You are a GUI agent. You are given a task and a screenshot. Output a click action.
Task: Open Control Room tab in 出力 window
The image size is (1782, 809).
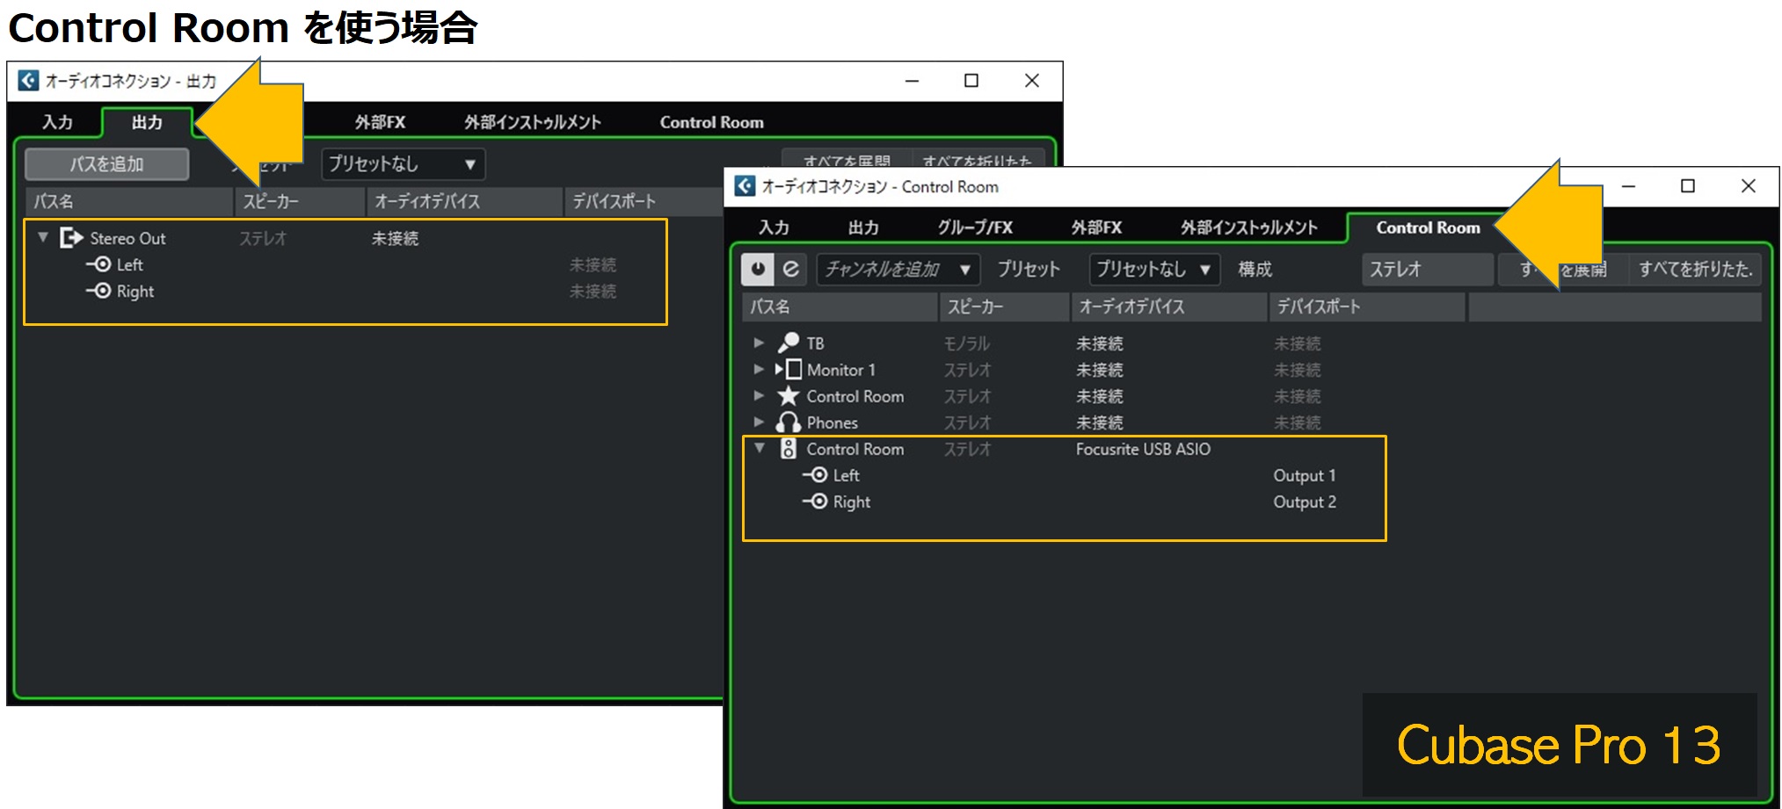pyautogui.click(x=711, y=122)
